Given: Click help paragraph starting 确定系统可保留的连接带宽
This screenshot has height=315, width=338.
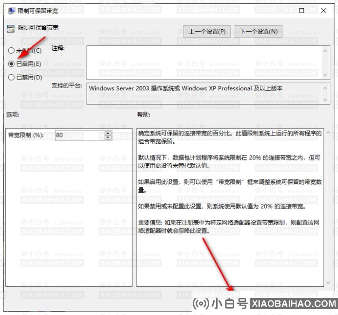Looking at the screenshot, I should tap(230, 137).
